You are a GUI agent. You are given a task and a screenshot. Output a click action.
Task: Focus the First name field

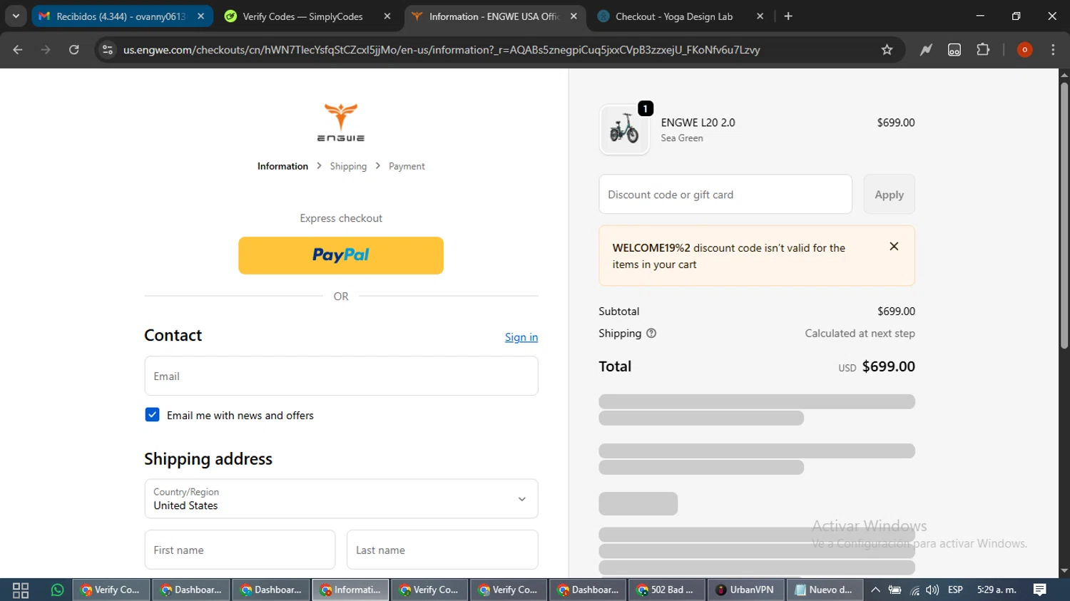click(x=240, y=550)
